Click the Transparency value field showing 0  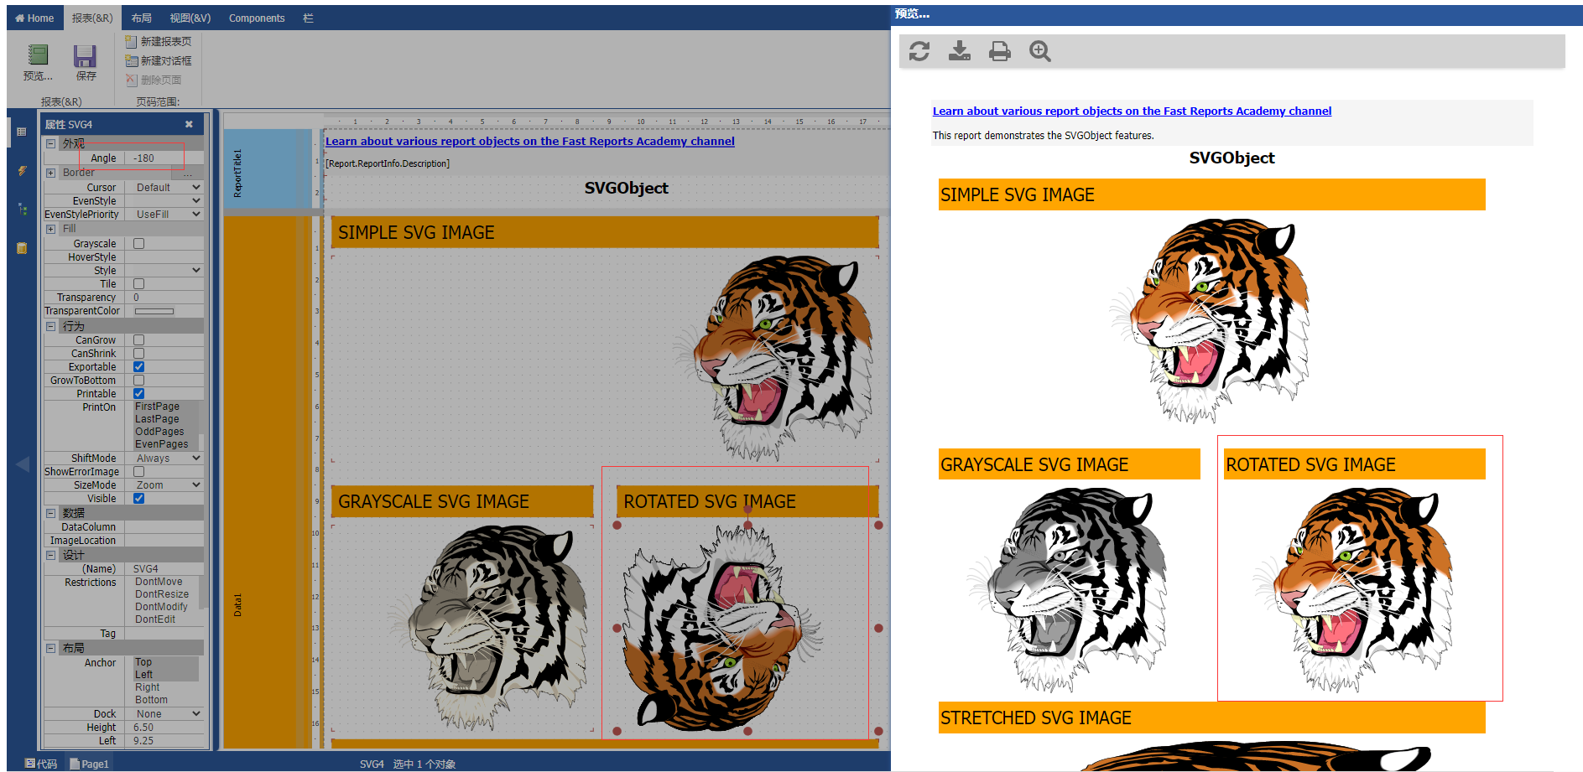pos(166,297)
